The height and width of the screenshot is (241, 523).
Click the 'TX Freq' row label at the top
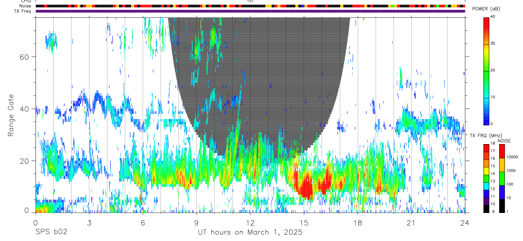pos(23,11)
